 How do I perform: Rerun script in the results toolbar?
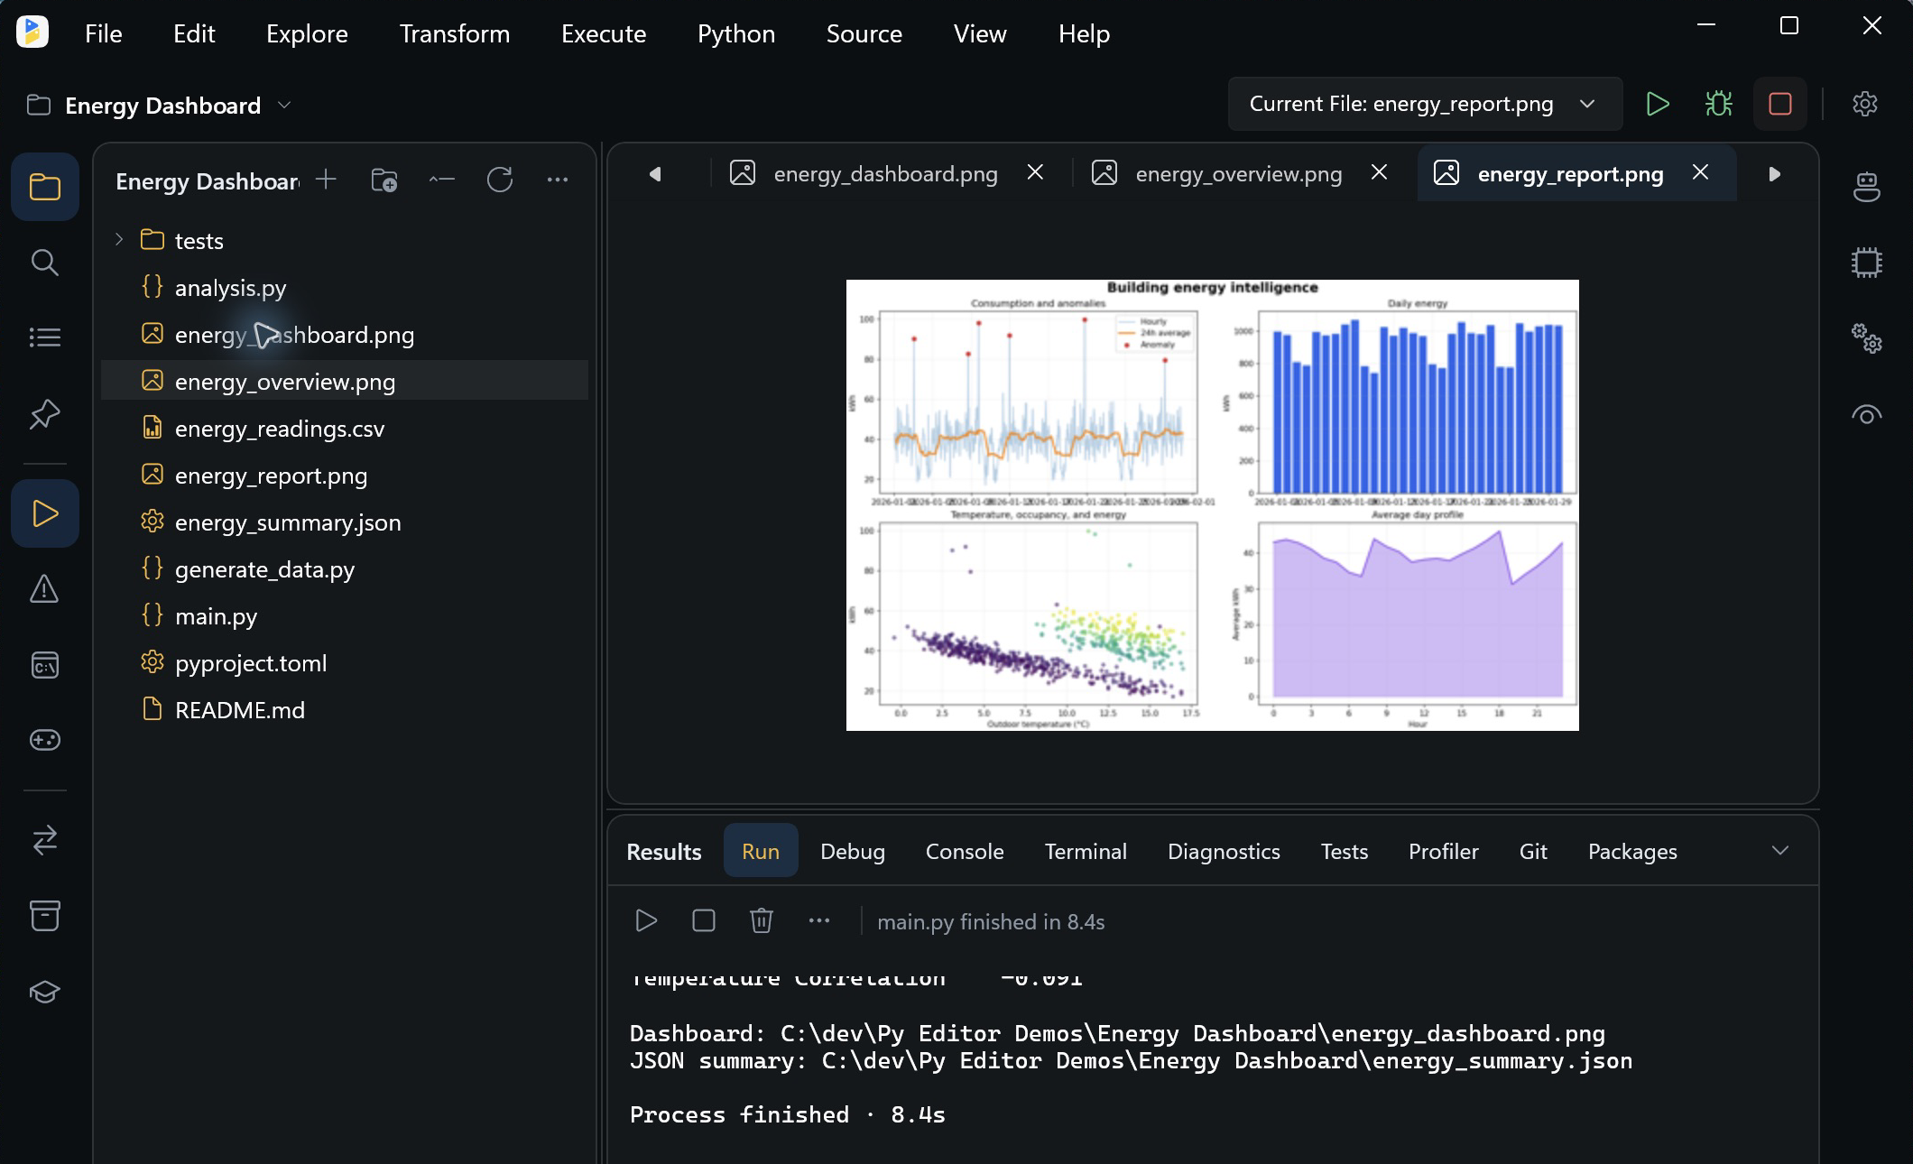tap(646, 920)
